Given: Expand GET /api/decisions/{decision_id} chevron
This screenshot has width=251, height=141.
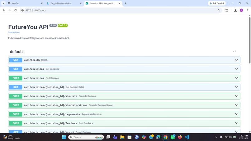Looking at the screenshot, I should click(237, 87).
